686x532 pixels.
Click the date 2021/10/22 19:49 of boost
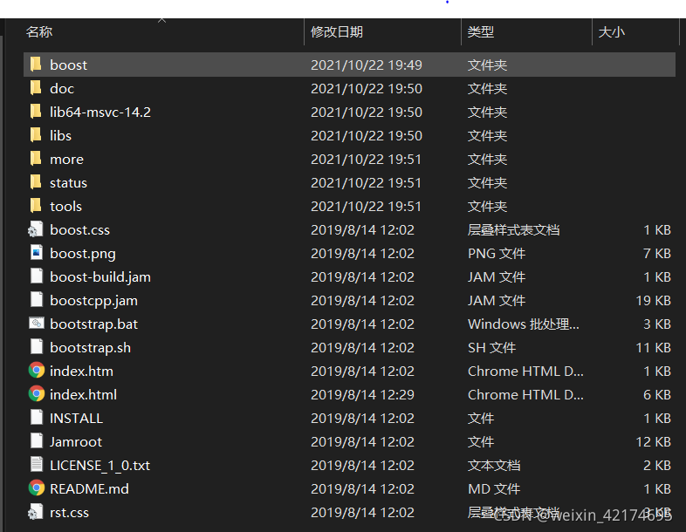[x=367, y=65]
